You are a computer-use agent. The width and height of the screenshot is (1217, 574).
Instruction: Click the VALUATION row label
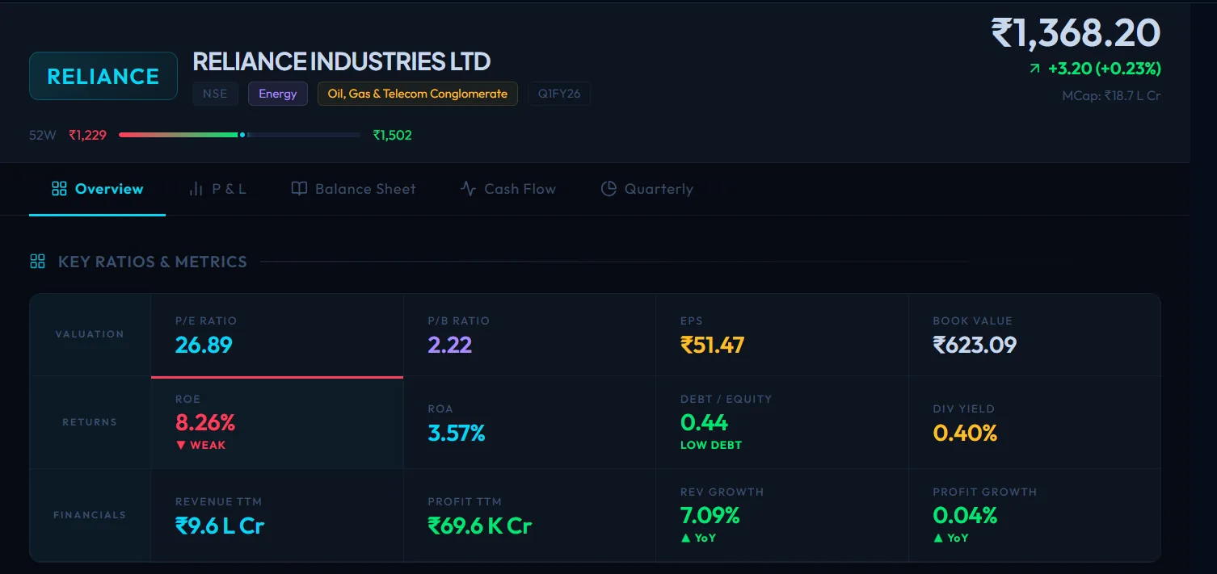click(90, 334)
